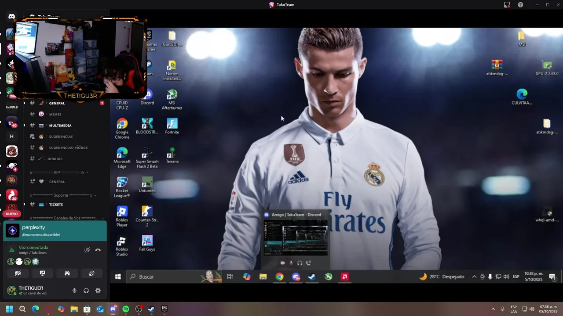Click the Super Smash Flash 2 Beta icon

147,158
